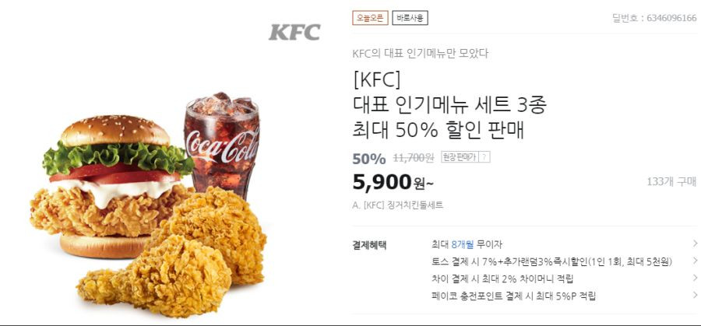Click the 5,900원 sale price
This screenshot has width=701, height=326.
(x=393, y=182)
